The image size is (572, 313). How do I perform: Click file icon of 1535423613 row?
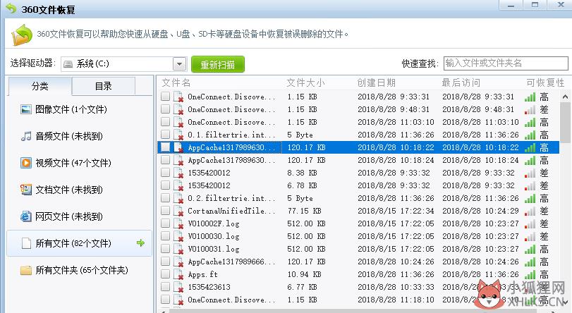tap(178, 287)
